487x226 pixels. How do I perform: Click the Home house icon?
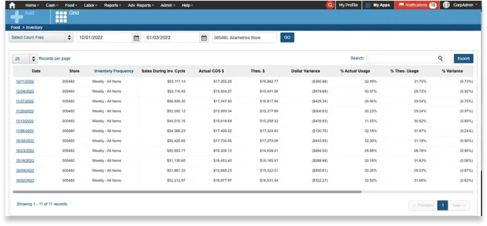(12, 5)
